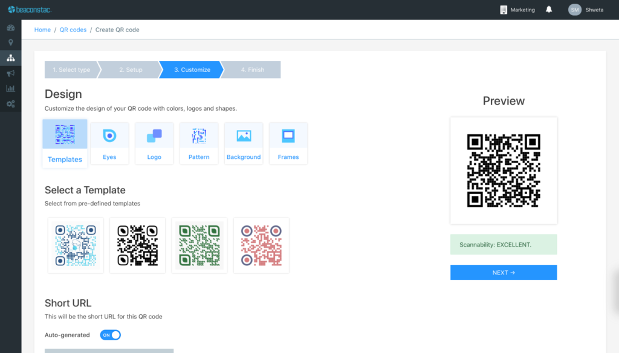Select the green QR code template
Viewport: 619px width, 353px height.
(x=199, y=245)
